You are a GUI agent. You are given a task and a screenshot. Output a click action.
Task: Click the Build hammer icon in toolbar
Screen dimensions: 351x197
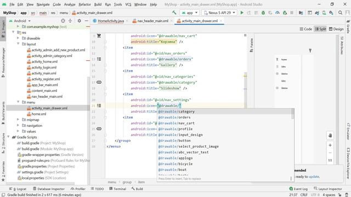coord(174,13)
